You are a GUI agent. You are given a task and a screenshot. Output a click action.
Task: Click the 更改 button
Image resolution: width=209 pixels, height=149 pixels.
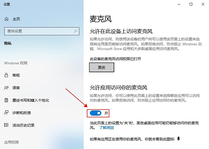[x=102, y=67]
